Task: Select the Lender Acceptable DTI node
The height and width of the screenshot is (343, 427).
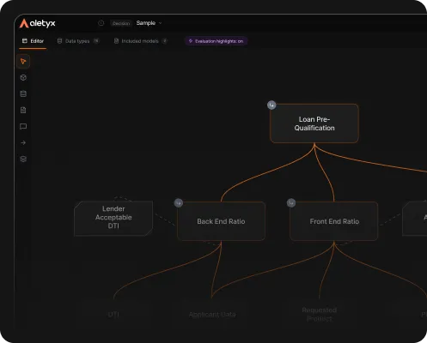Action: click(x=113, y=219)
